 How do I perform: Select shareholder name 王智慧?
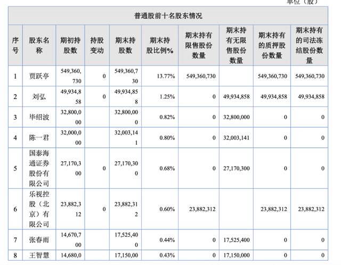pos(39,256)
